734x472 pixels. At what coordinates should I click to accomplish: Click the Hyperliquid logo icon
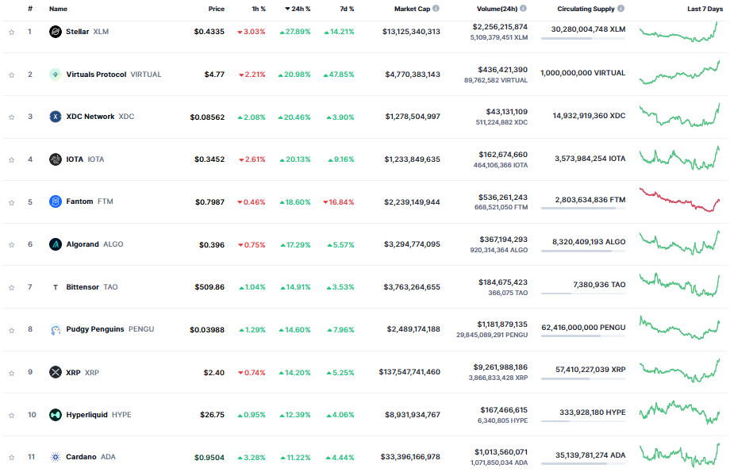[x=56, y=415]
